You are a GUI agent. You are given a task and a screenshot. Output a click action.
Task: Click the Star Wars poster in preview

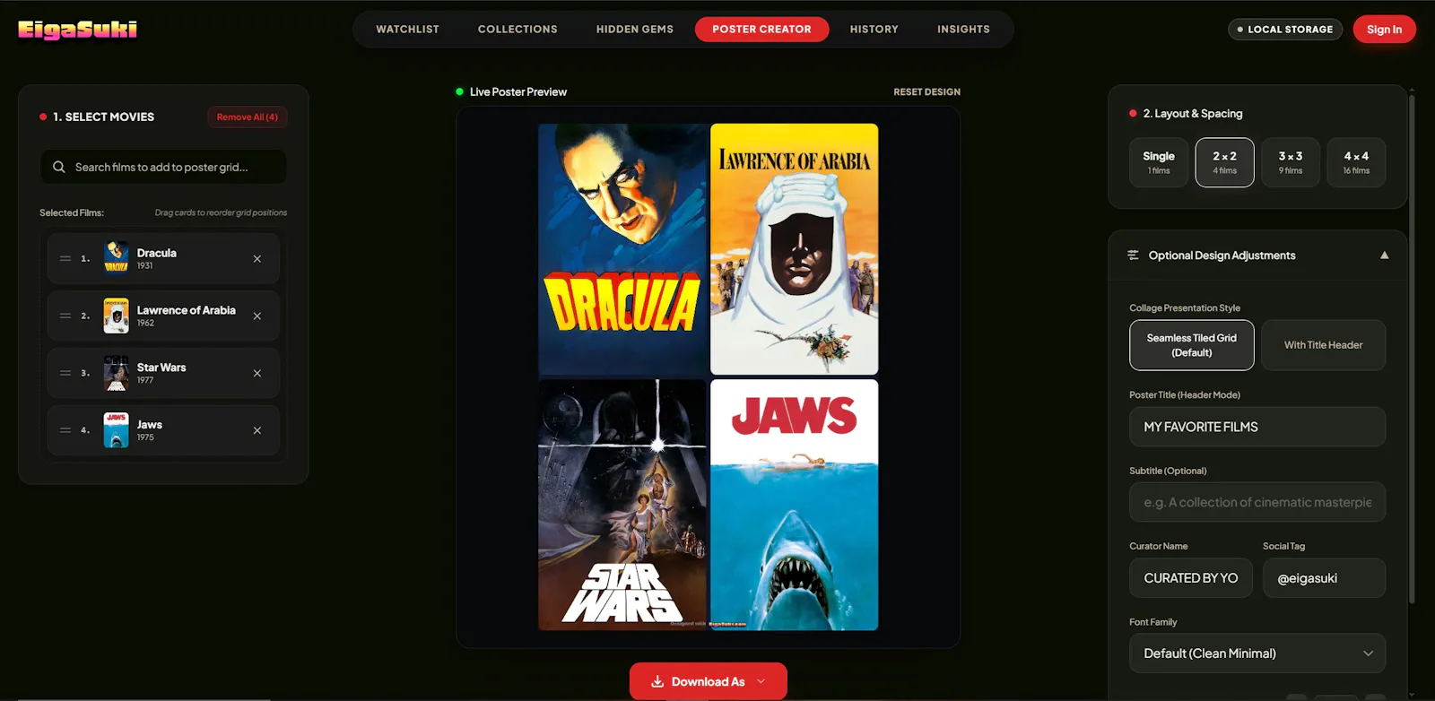pos(623,505)
